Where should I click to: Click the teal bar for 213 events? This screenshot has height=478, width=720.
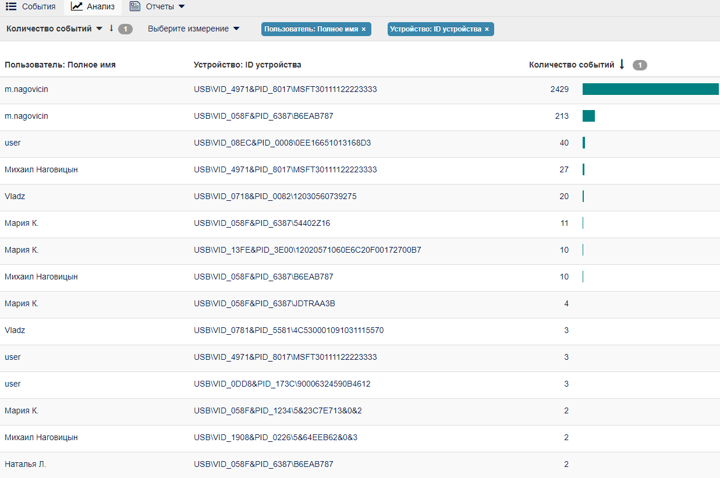coord(588,116)
